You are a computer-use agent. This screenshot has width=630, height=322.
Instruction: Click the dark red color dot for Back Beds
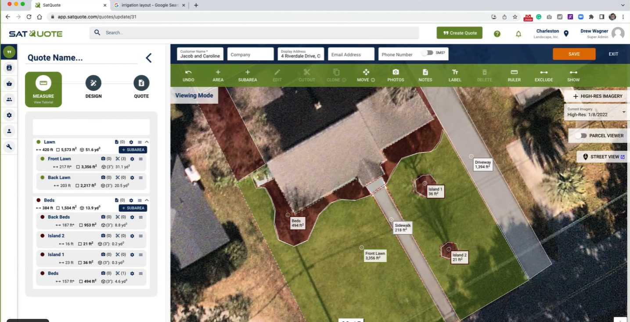coord(42,217)
